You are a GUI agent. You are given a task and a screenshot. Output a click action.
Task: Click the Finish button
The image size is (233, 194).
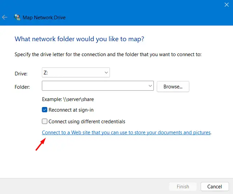coord(183,187)
